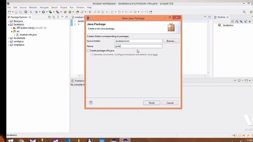This screenshot has height=142, width=253.
Task: Expand the JavaSample project
Action: [x=9, y=38]
